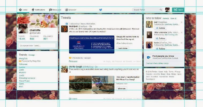Click the Learn more button

(122, 48)
